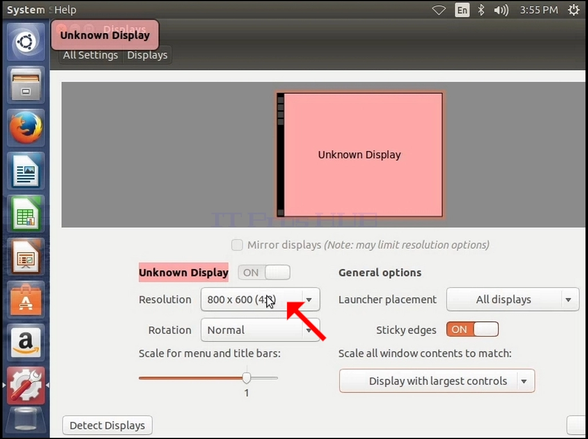Screen dimensions: 588x439
Task: Open the Amazon launcher icon
Action: [x=26, y=343]
